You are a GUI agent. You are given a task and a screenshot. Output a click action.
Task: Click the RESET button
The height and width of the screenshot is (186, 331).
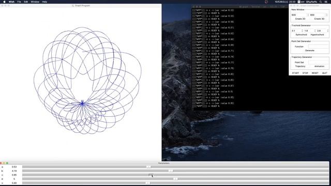click(x=315, y=73)
